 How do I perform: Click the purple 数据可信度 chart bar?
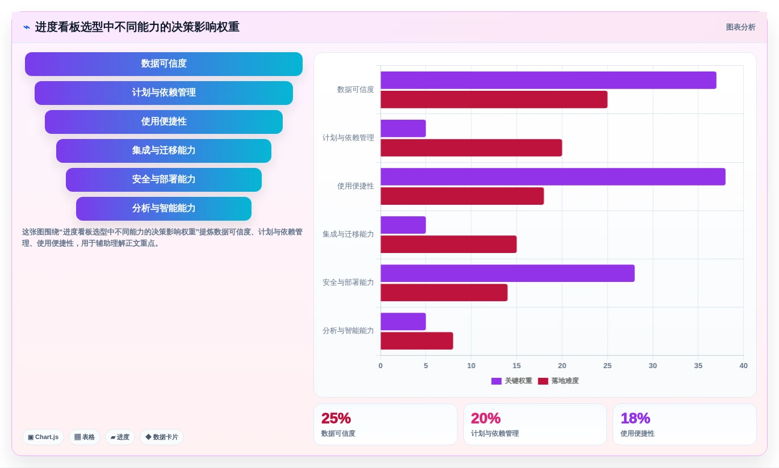coord(548,80)
